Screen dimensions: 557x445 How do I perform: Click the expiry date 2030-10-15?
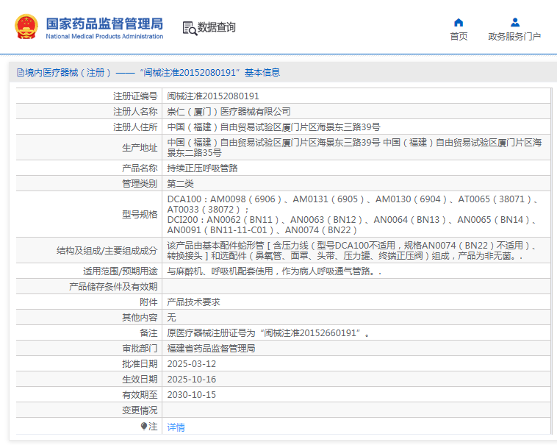pyautogui.click(x=191, y=395)
